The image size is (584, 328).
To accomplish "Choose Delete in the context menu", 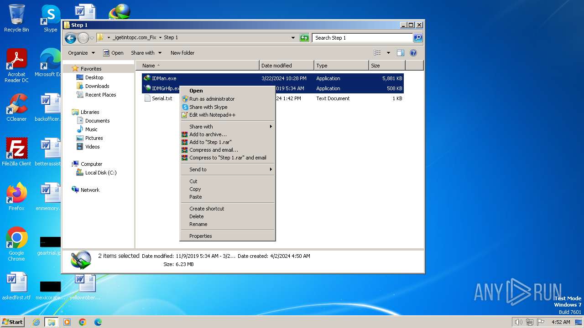I will point(228,216).
